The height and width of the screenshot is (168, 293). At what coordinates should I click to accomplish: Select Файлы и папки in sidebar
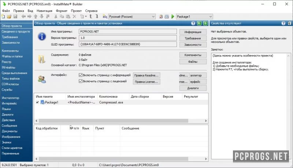click(x=12, y=56)
